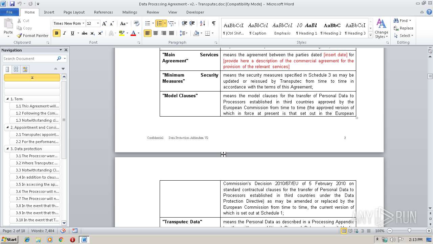Apply the Heading 1 style
The width and height of the screenshot is (433, 244).
[x=306, y=28]
